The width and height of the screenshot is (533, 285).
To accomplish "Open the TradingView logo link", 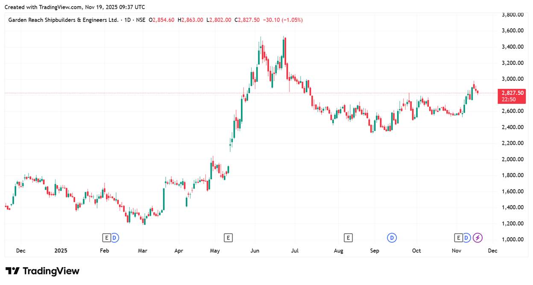I will point(42,271).
